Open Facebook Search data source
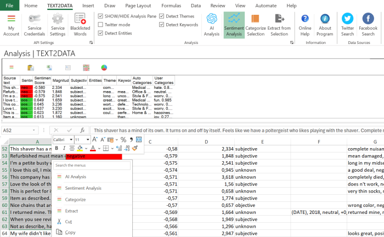Screen dimensions: 384x237 coord(368,25)
